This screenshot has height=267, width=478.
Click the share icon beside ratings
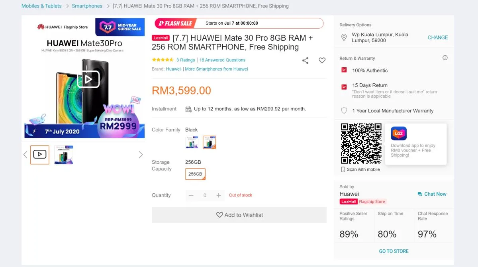tap(305, 61)
